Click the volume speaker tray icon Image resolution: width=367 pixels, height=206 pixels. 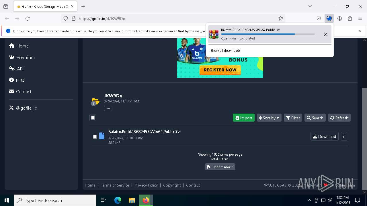click(330, 200)
